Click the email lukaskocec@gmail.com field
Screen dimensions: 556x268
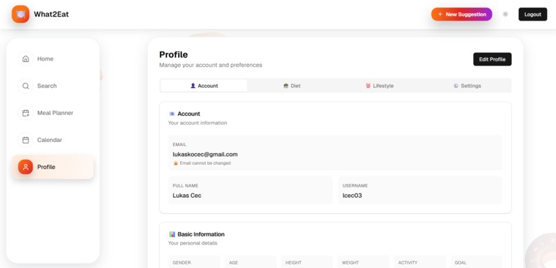point(335,152)
